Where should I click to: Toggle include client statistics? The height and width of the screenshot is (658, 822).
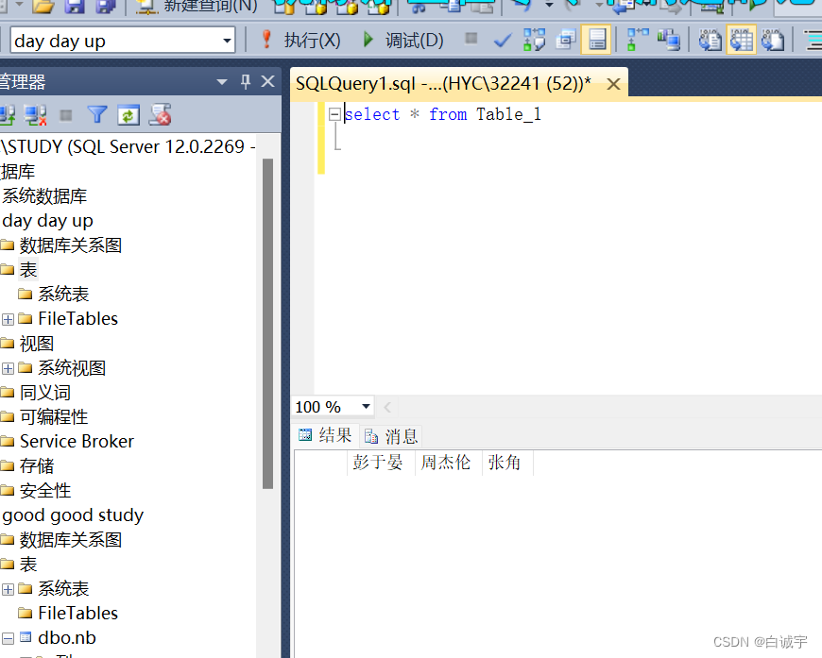click(669, 40)
